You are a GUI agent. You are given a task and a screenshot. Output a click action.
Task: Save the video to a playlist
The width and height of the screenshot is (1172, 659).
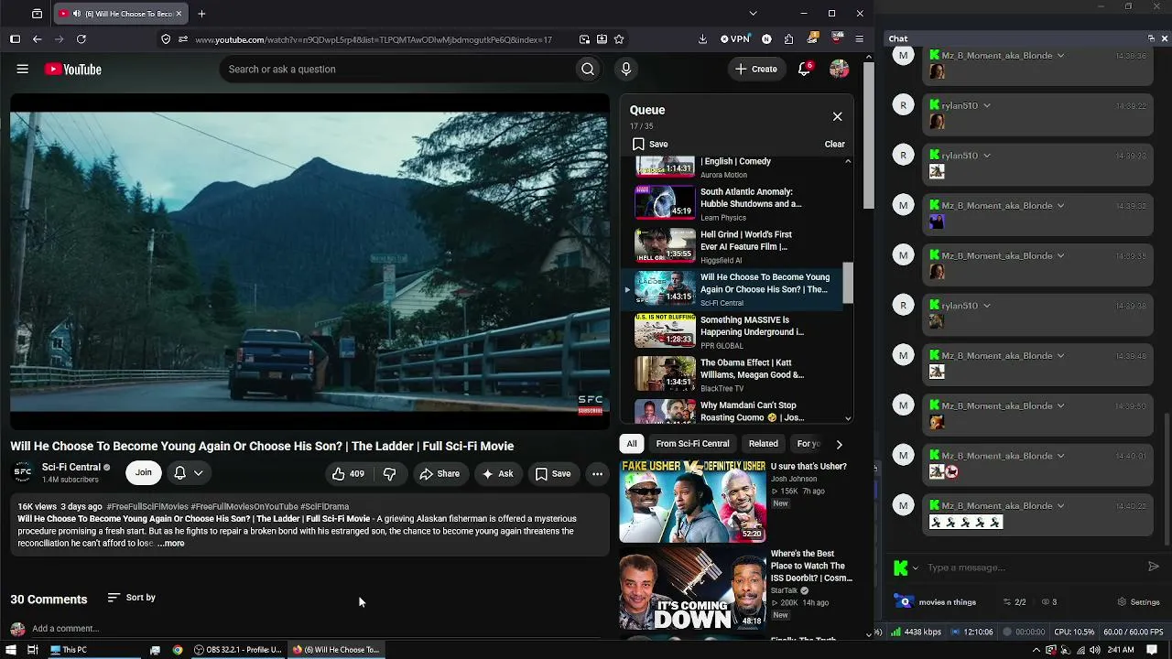553,473
